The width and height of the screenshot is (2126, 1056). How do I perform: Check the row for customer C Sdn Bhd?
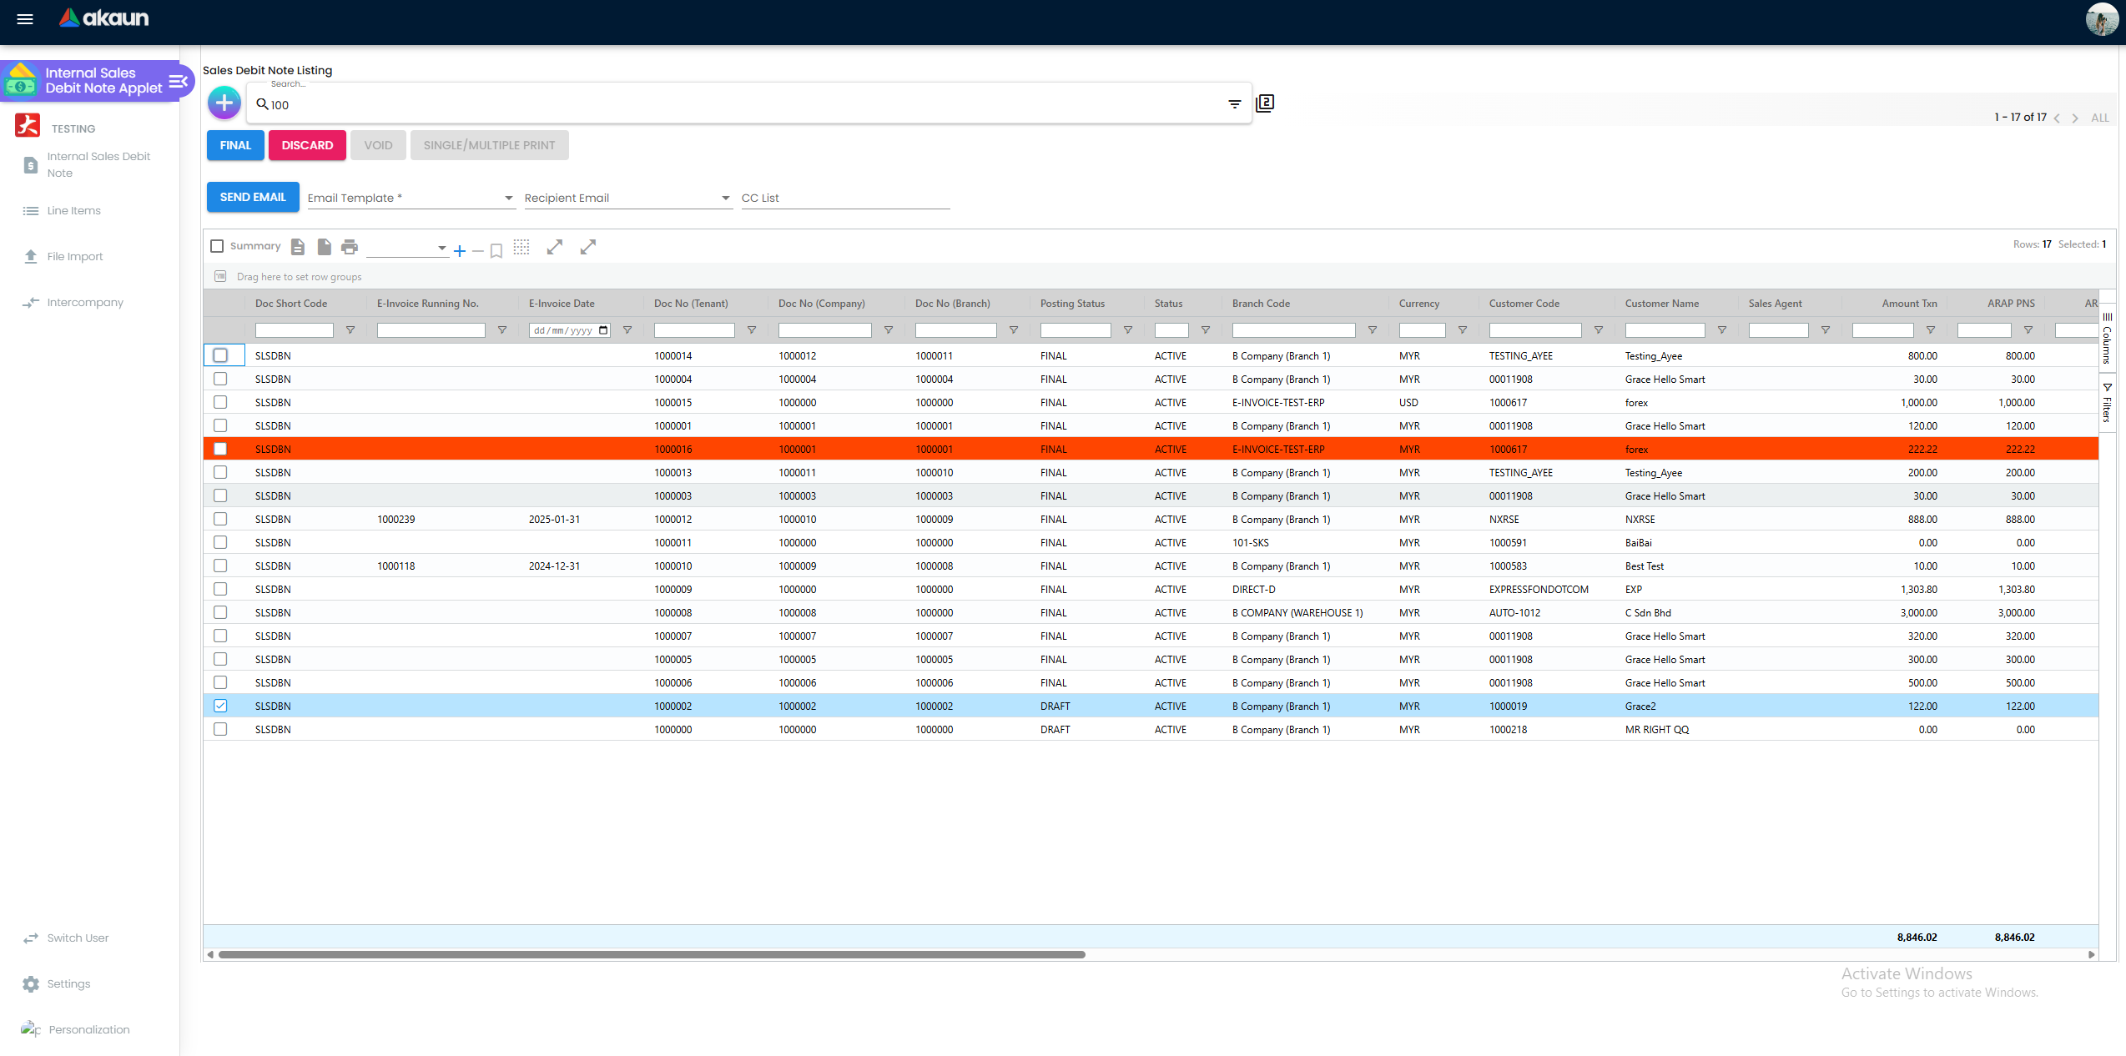pos(220,612)
